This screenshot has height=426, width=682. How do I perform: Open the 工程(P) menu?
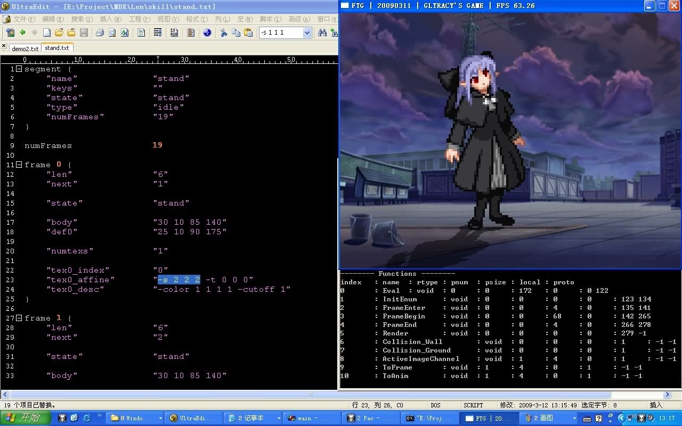(x=140, y=19)
